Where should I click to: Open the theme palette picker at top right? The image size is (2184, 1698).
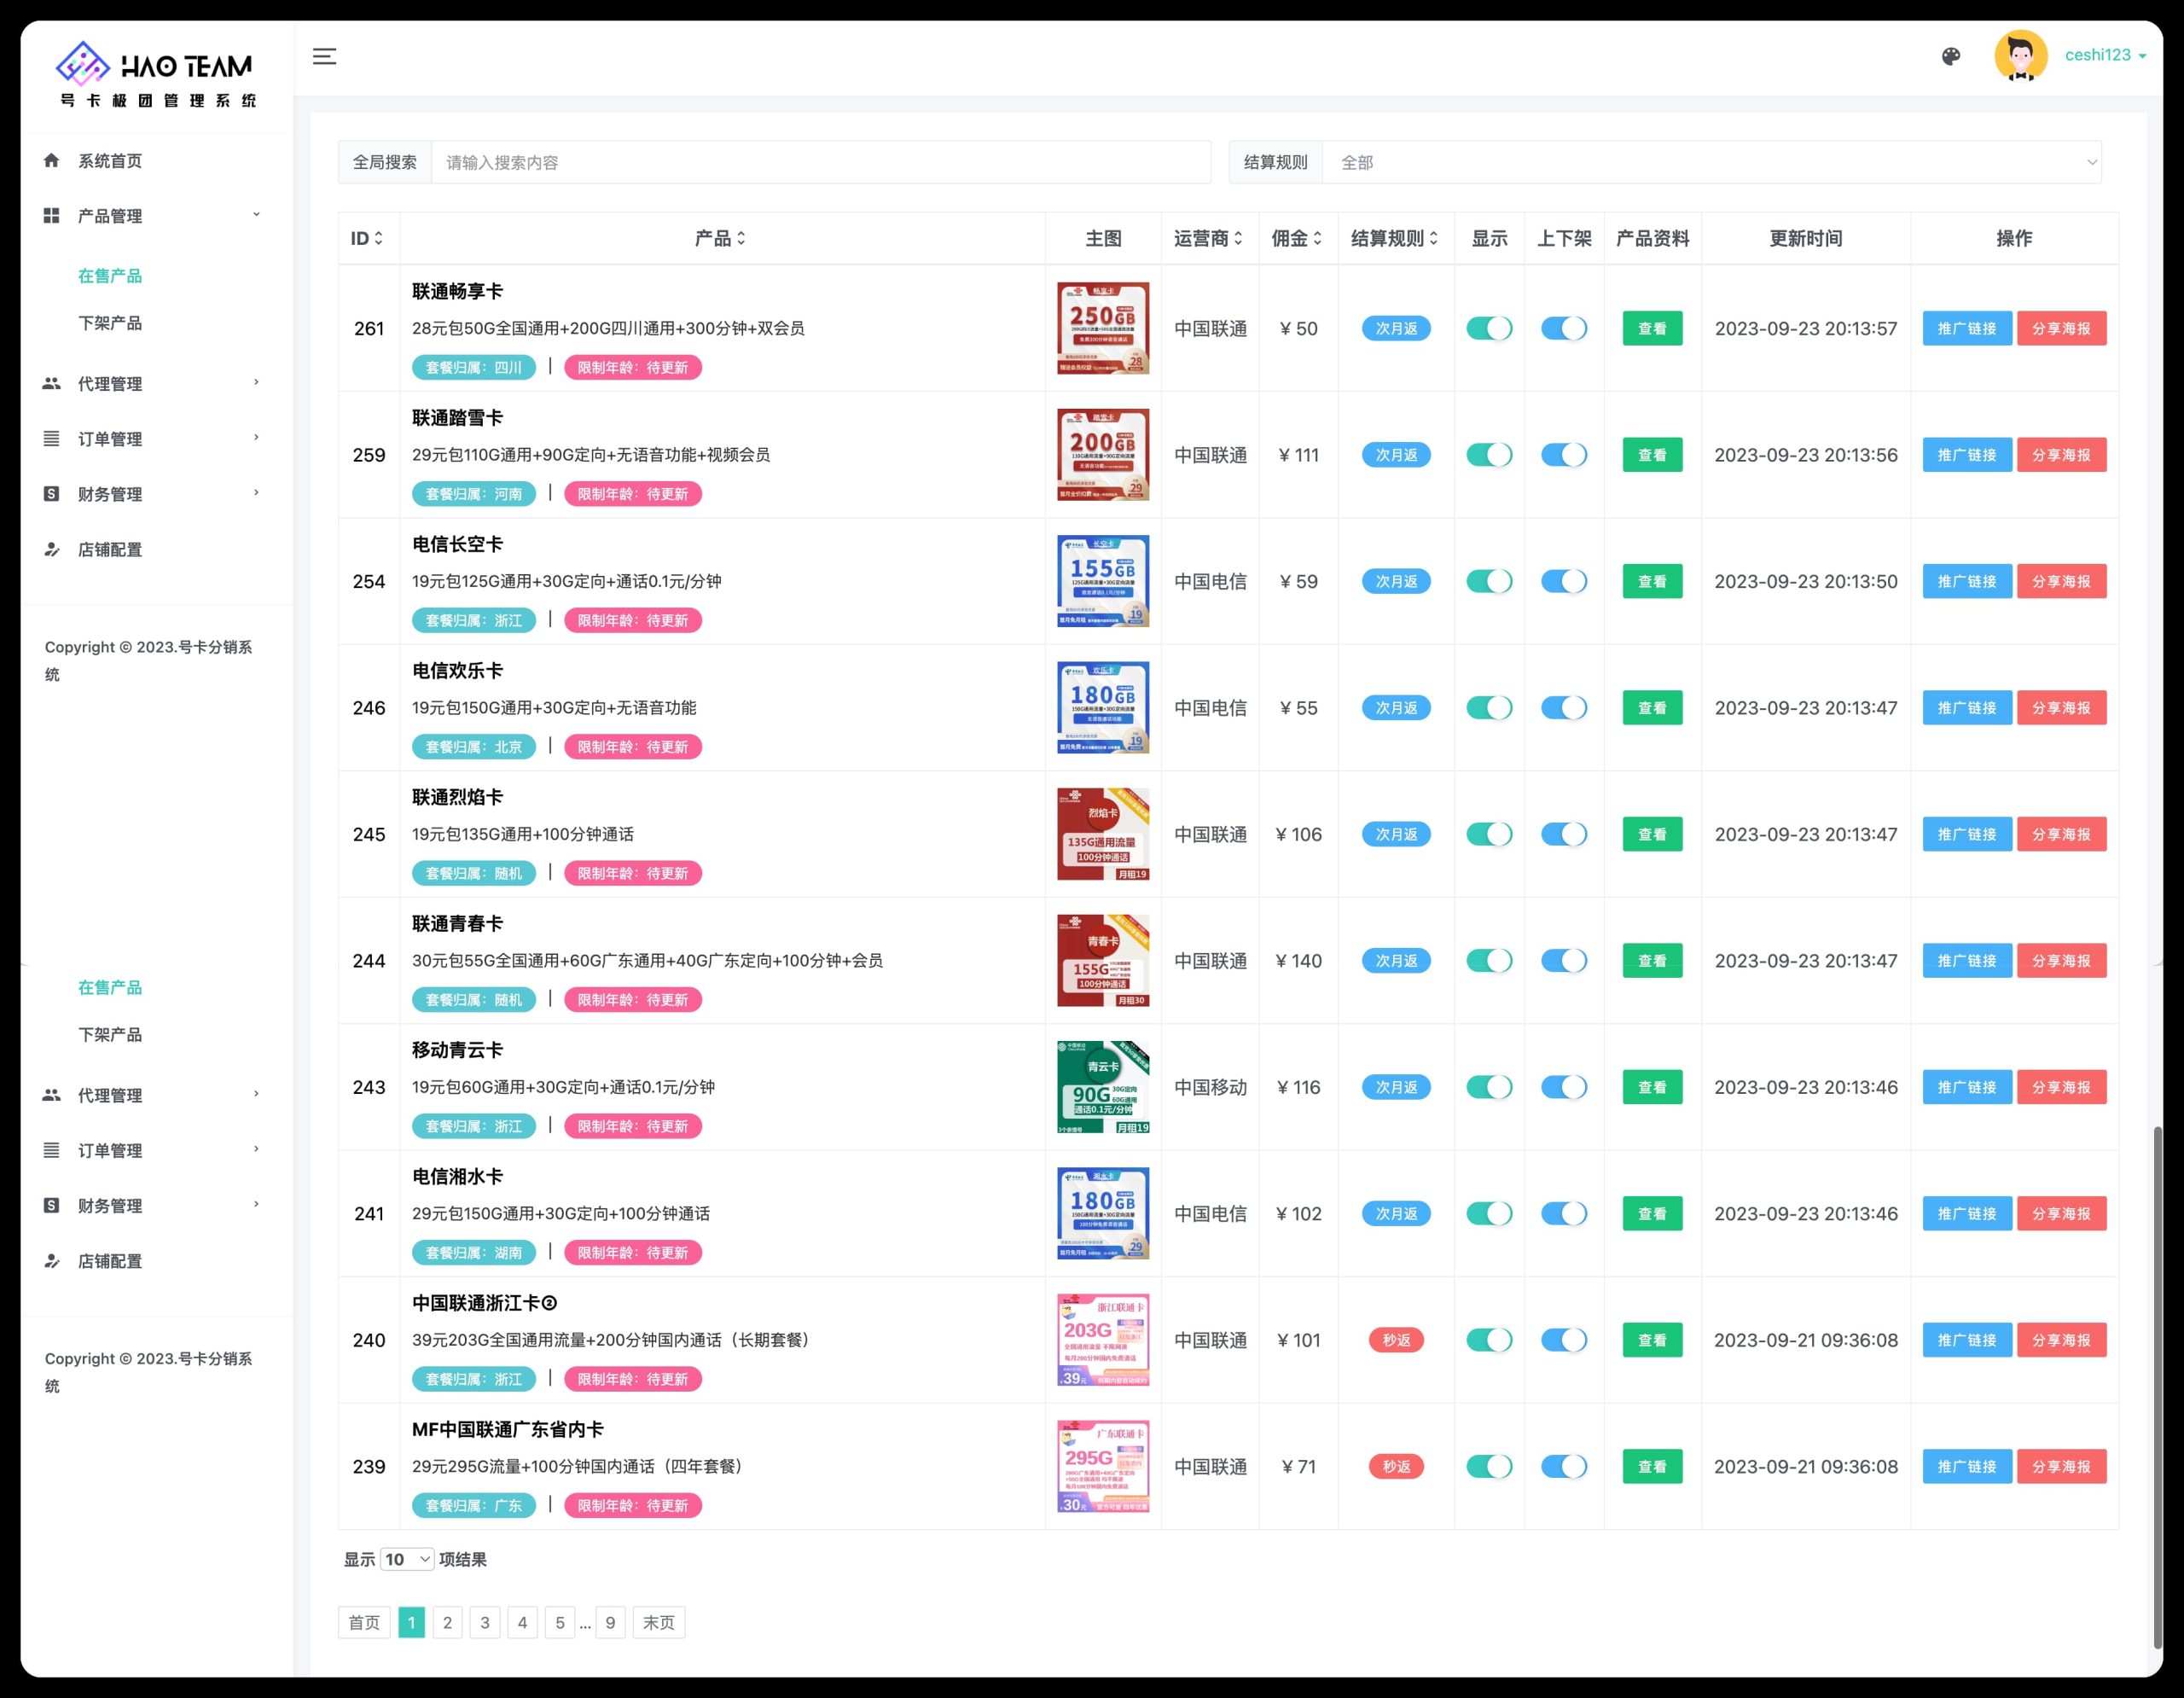(x=1950, y=56)
